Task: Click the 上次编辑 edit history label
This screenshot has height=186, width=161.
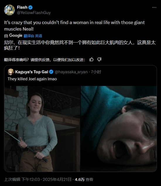Action: click(12, 179)
